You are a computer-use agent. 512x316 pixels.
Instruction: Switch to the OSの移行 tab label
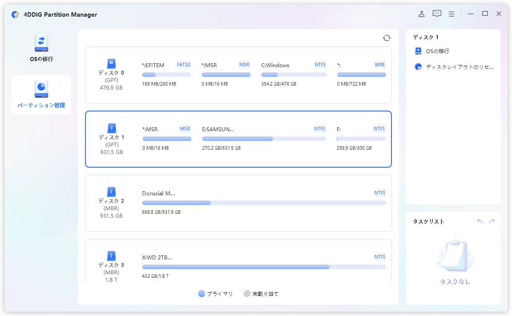point(41,59)
